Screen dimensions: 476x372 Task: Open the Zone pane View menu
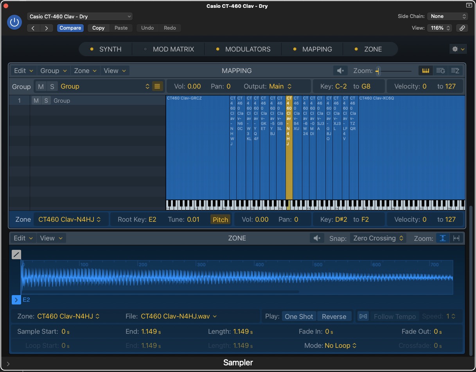point(52,238)
